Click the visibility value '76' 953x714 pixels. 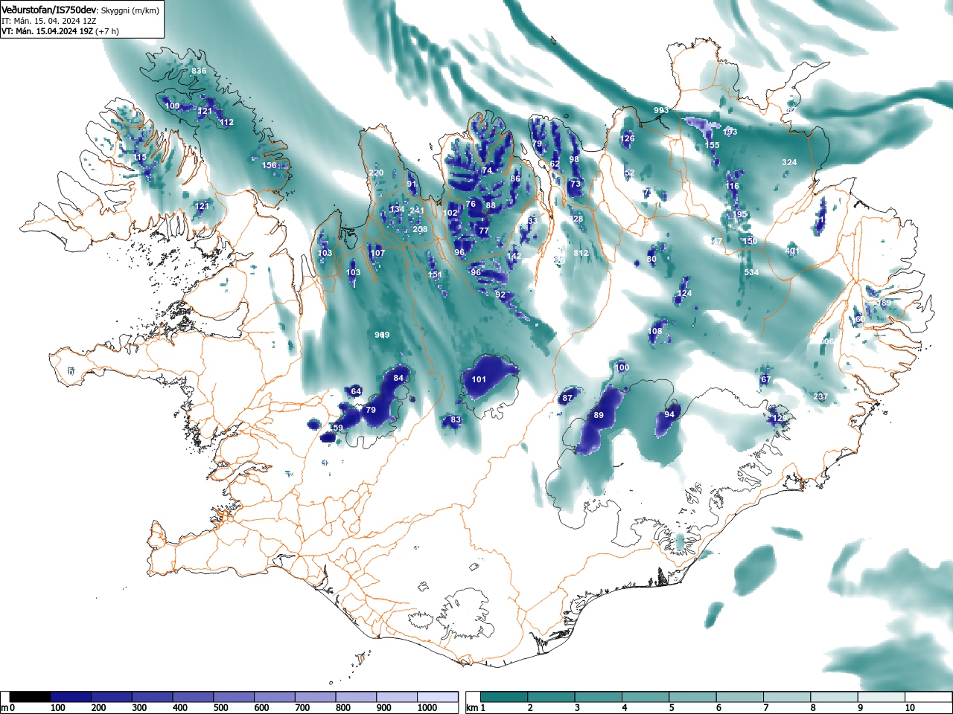tap(471, 205)
